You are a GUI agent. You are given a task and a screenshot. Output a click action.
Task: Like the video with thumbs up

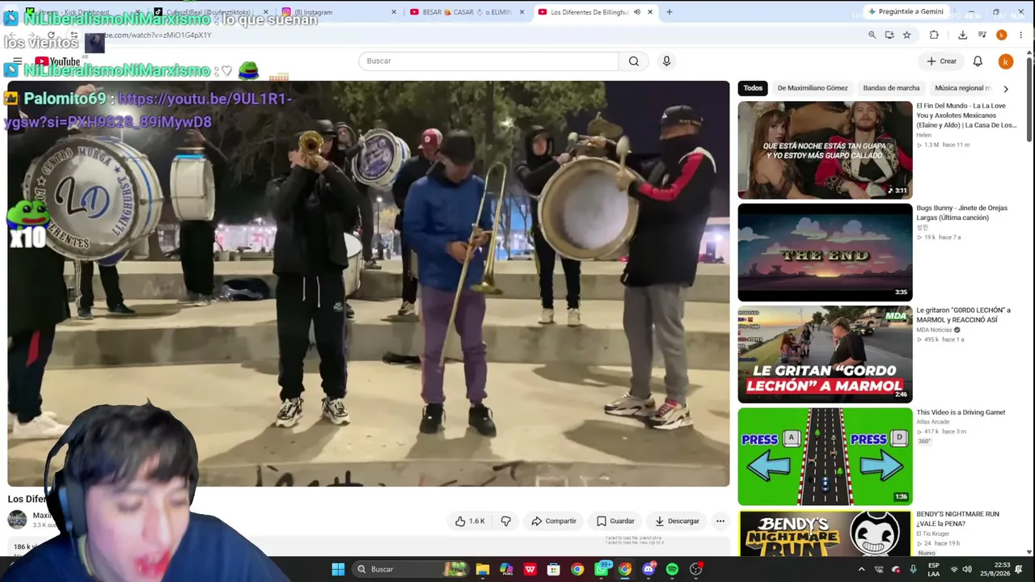click(x=470, y=521)
